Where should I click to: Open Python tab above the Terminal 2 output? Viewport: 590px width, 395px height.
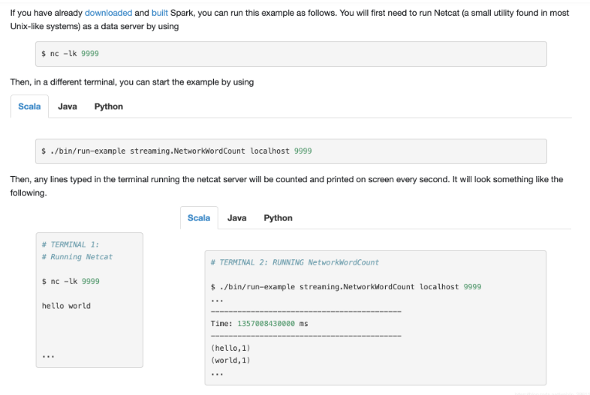(x=278, y=218)
